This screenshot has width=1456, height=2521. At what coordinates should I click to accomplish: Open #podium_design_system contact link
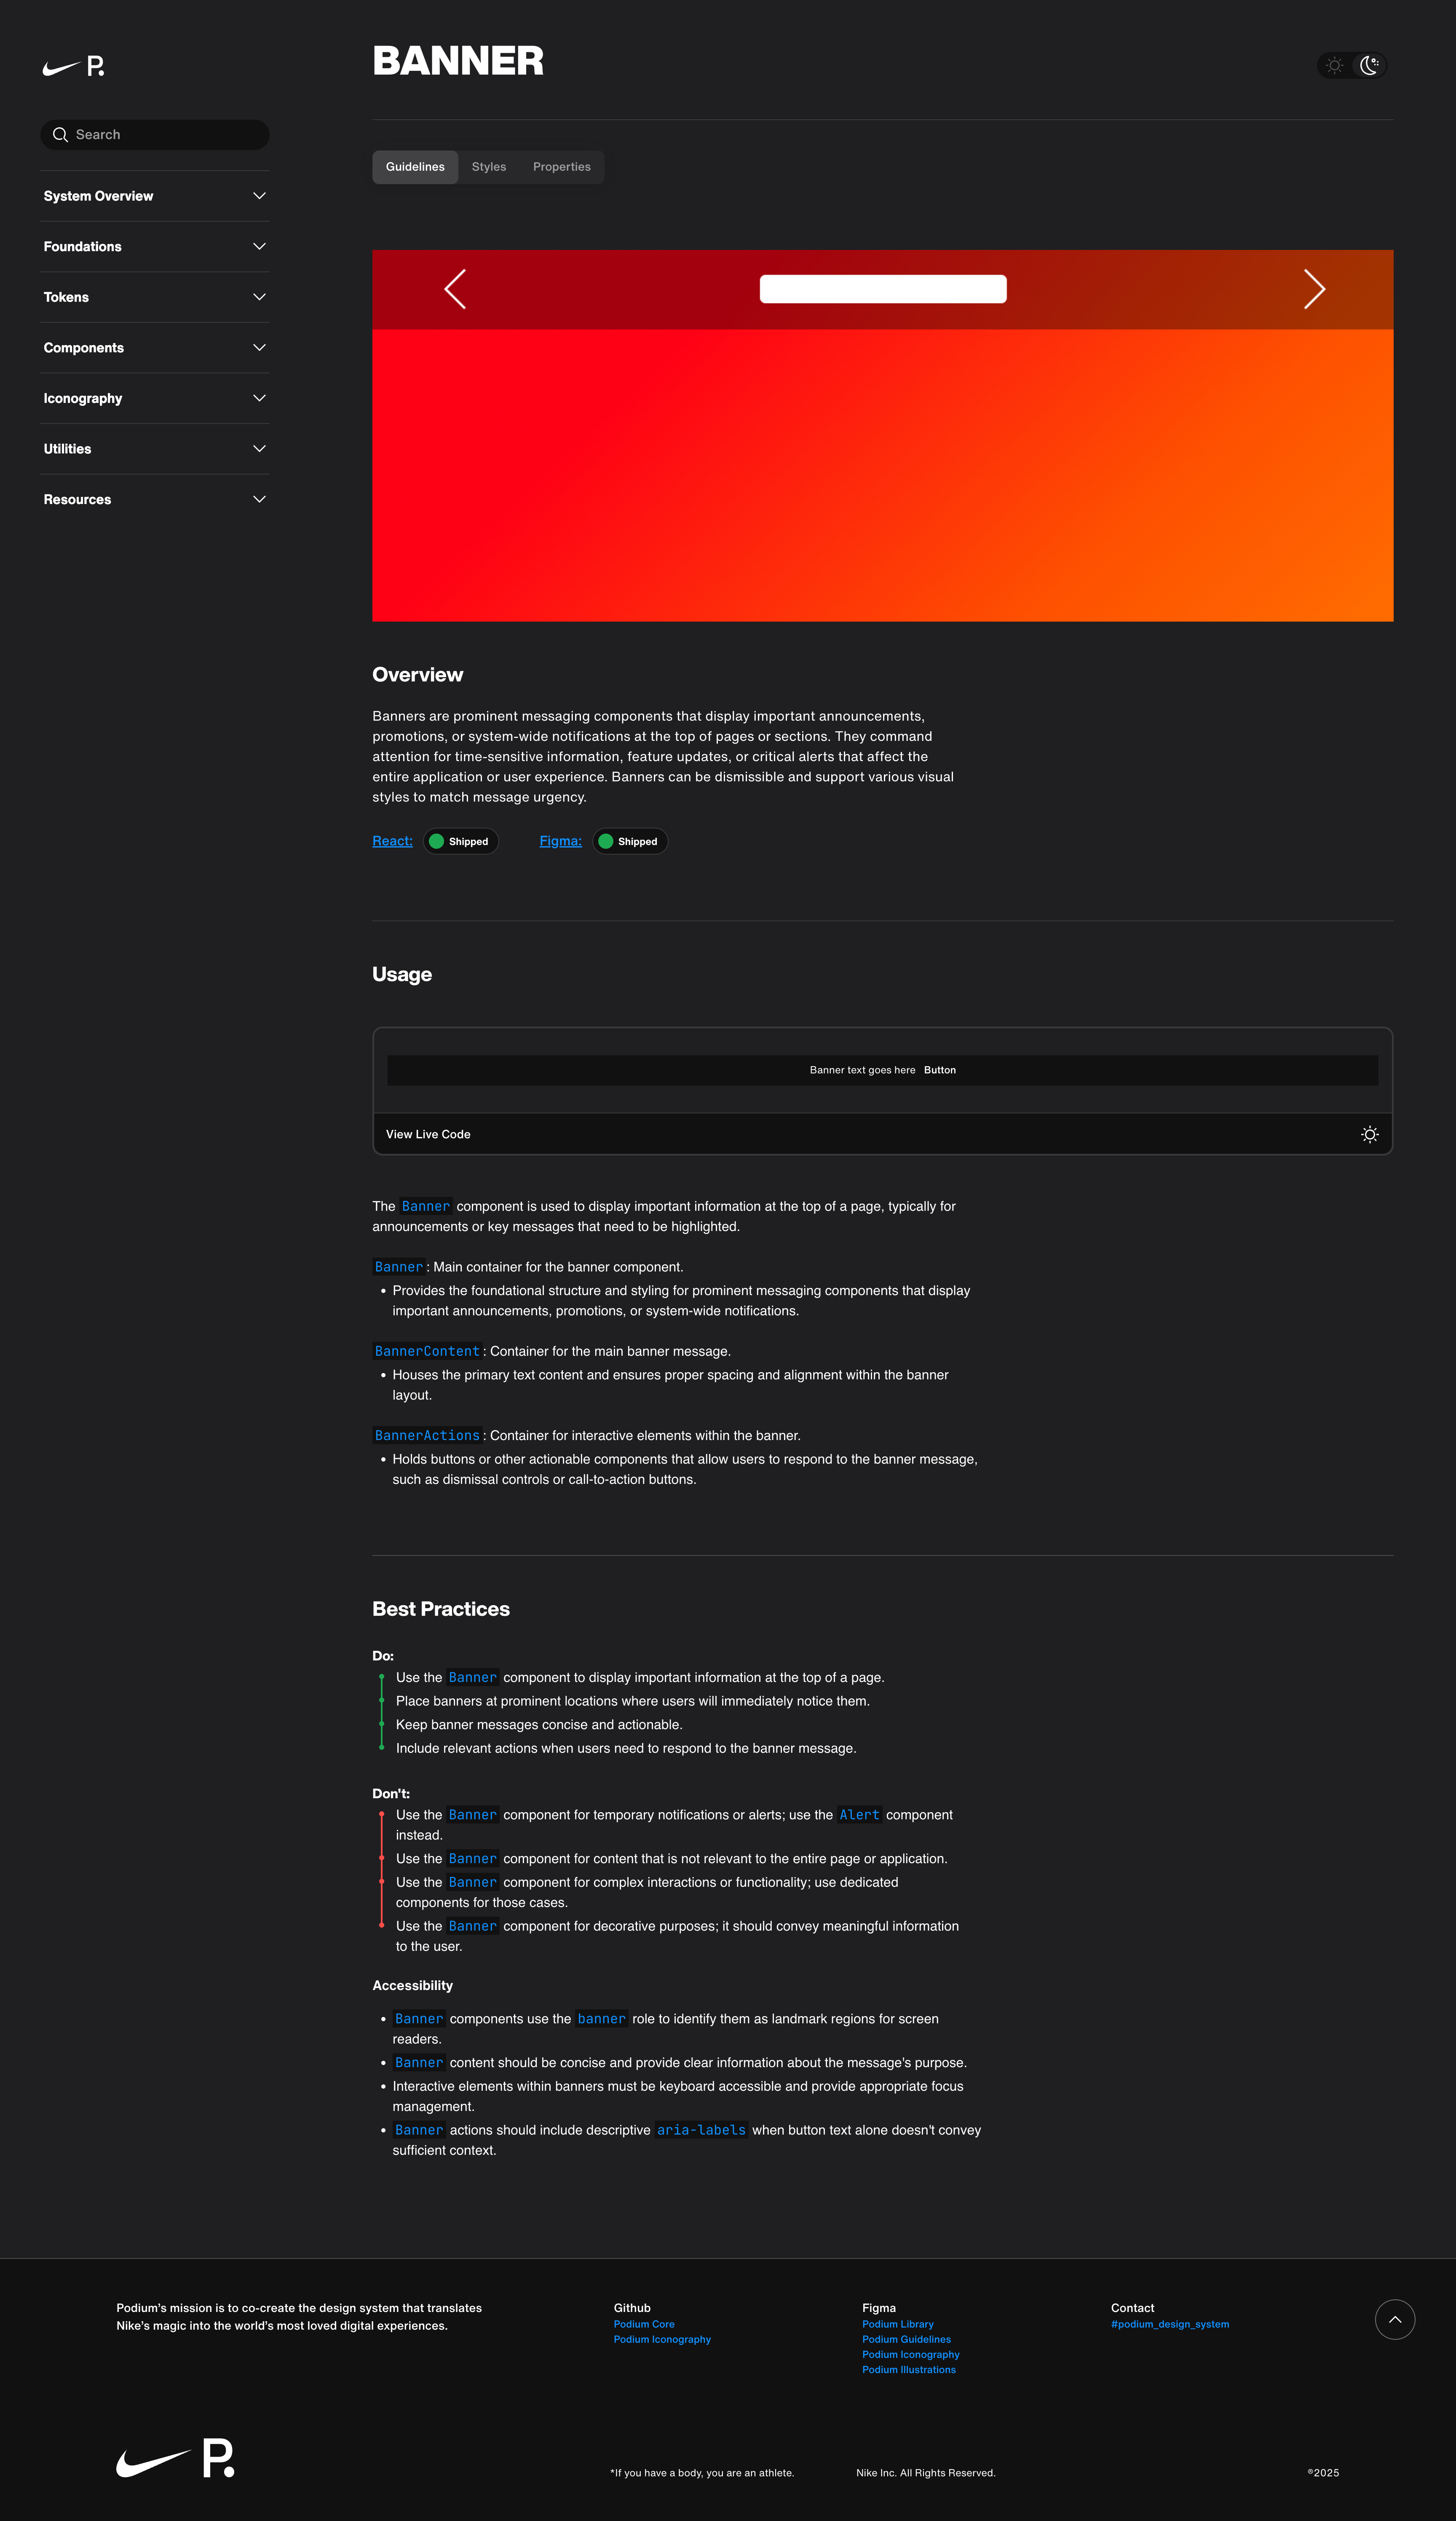(1169, 2324)
